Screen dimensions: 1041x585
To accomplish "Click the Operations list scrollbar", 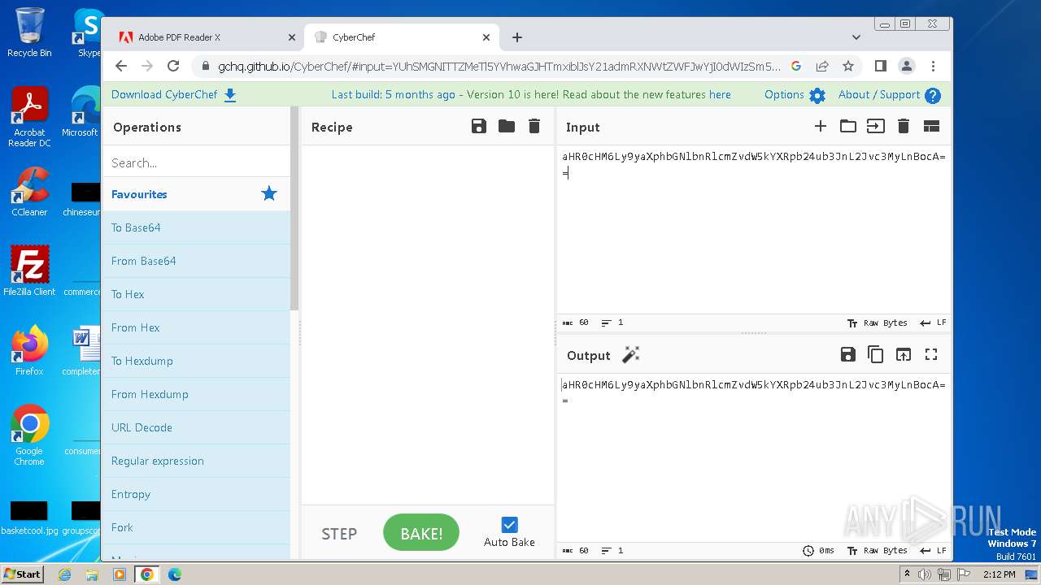I will point(294,208).
